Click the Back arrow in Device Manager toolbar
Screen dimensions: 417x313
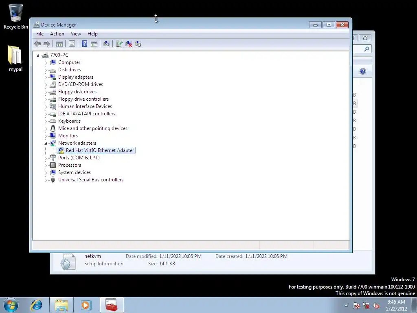37,44
